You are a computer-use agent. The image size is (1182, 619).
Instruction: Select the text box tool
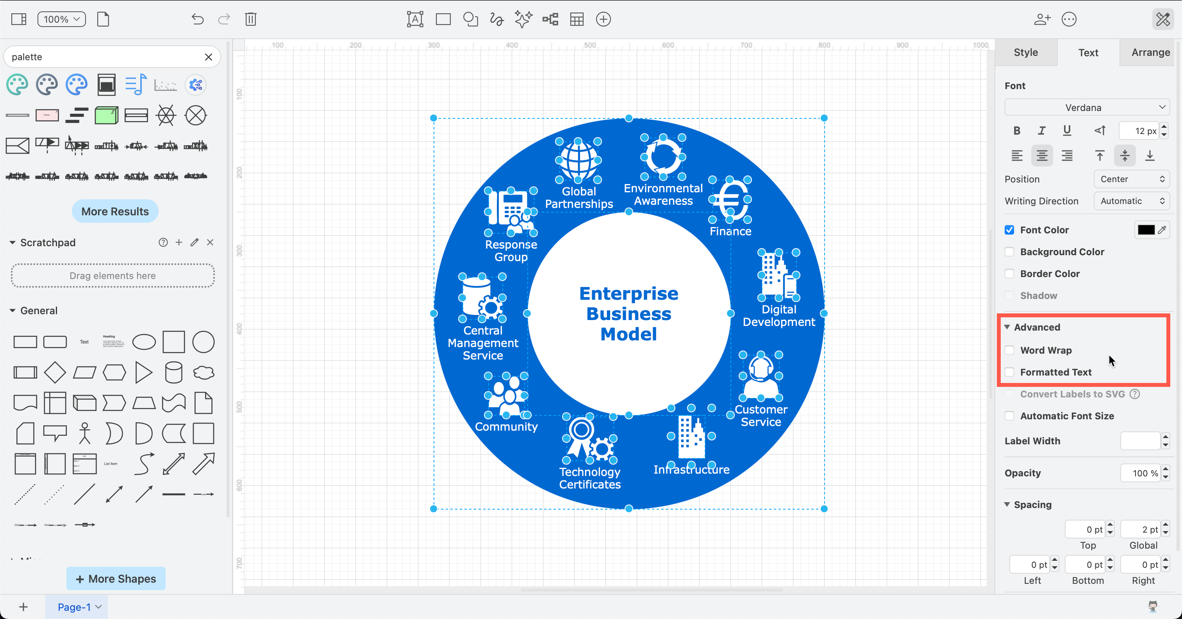(x=415, y=19)
